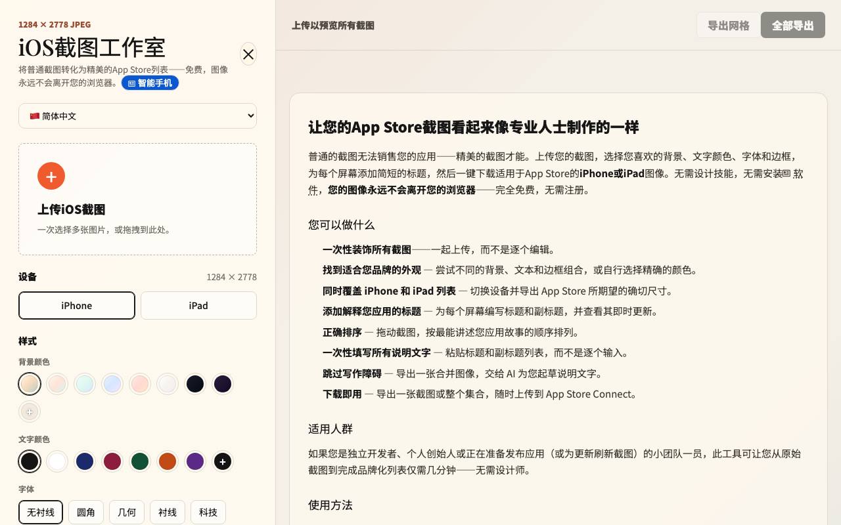The image size is (841, 525).
Task: Choose the mint green background swatch
Action: (x=85, y=384)
